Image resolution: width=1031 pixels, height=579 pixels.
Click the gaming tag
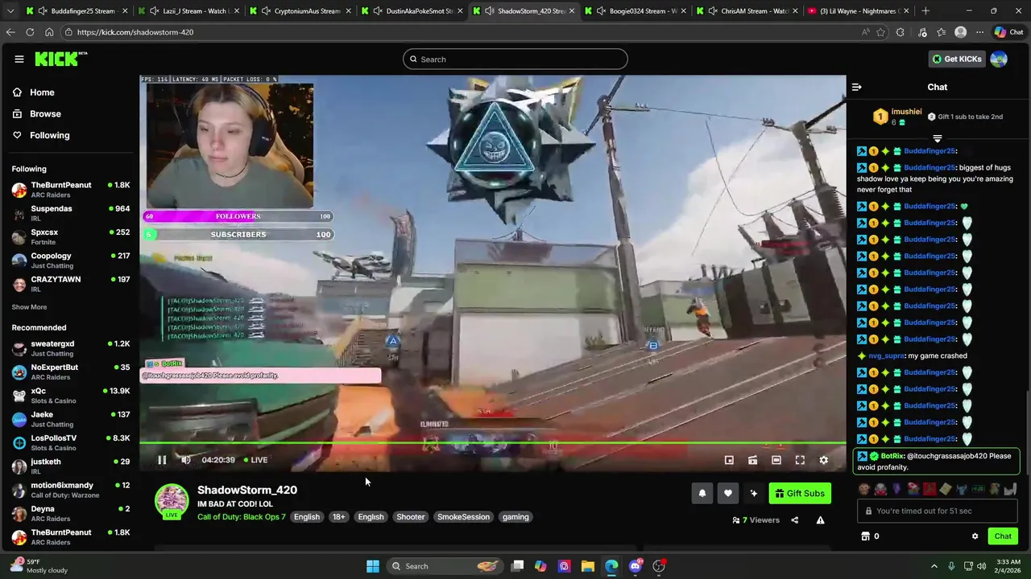(515, 517)
